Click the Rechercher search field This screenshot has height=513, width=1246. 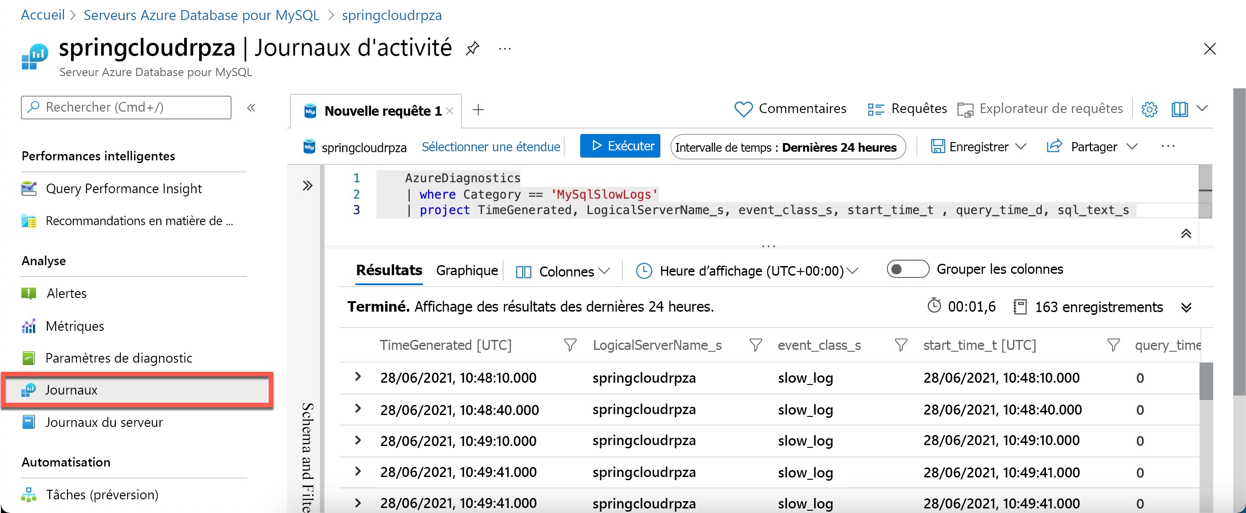point(126,108)
